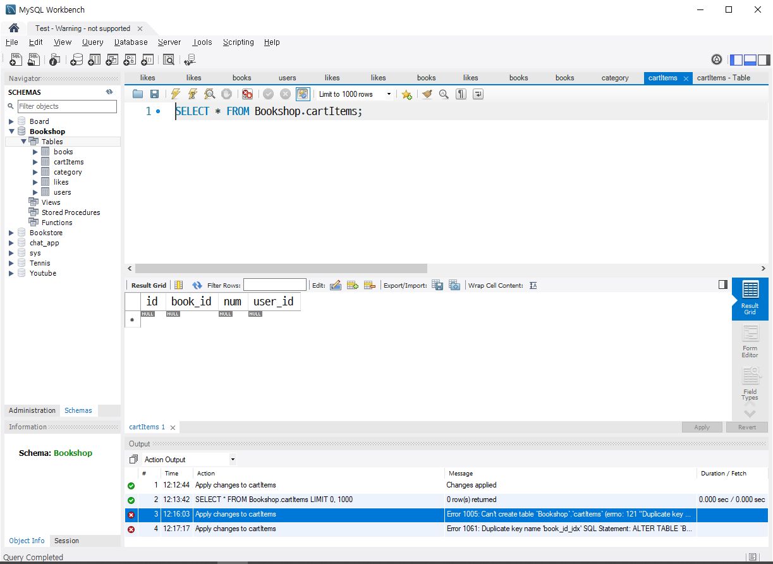Run Explain plan for statement
Viewport: 773px width, 564px height.
210,94
